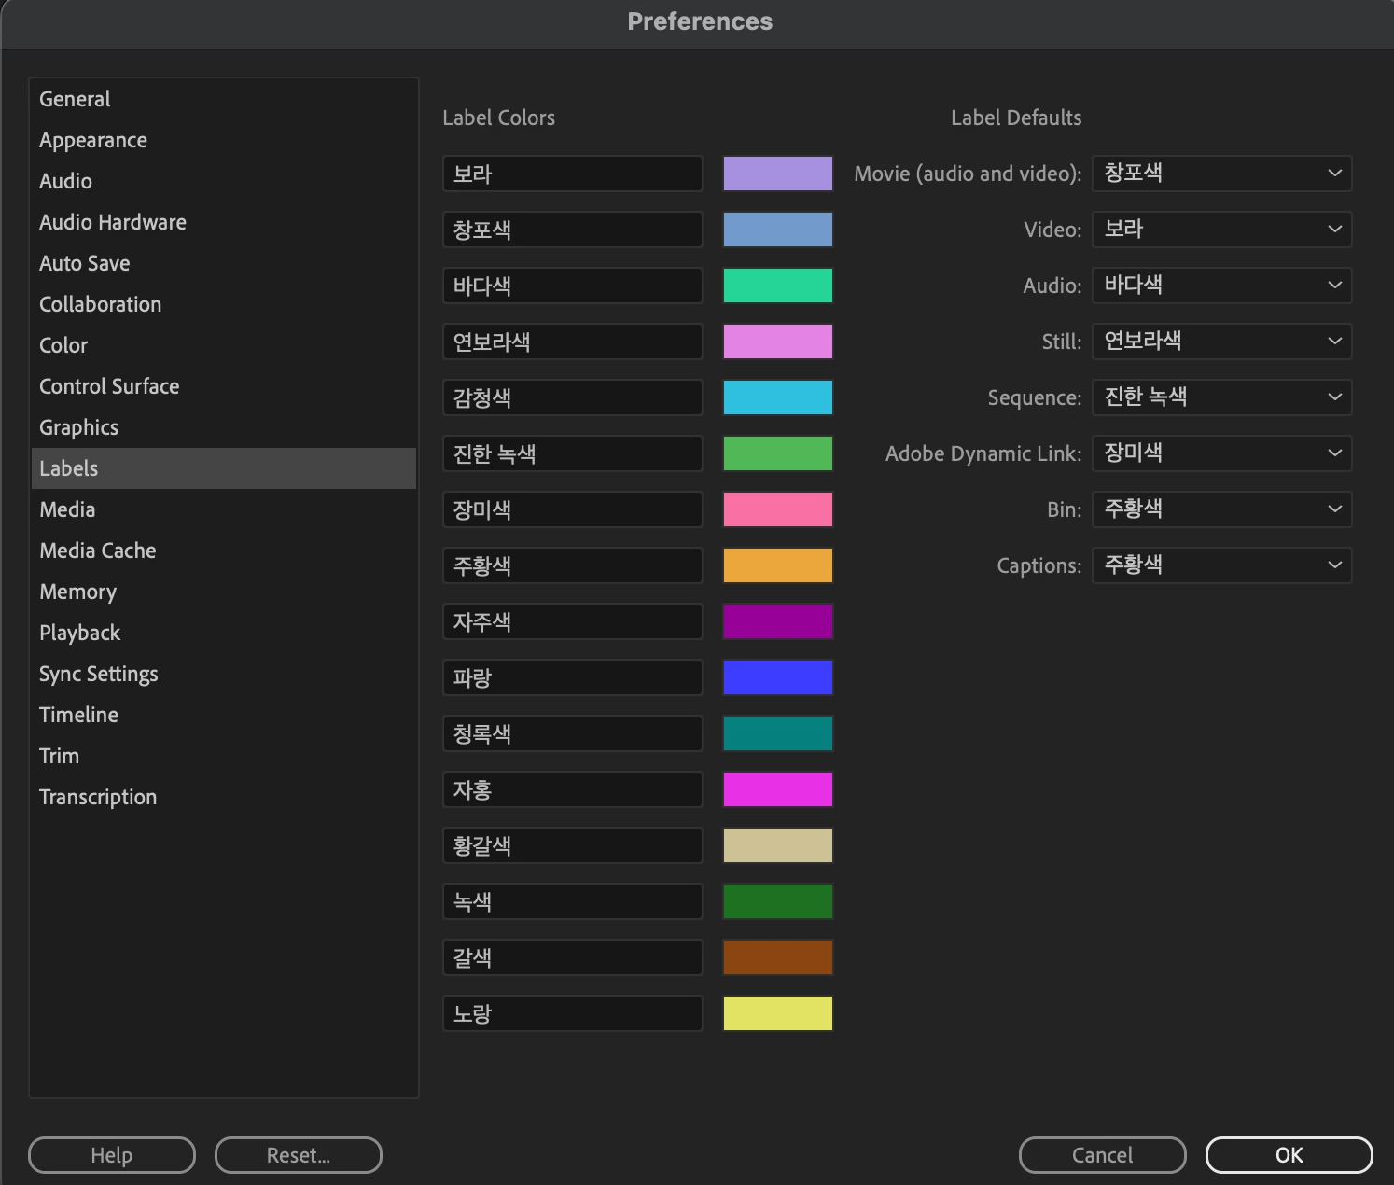1394x1185 pixels.
Task: Edit the 노랑 label name field
Action: (573, 1013)
